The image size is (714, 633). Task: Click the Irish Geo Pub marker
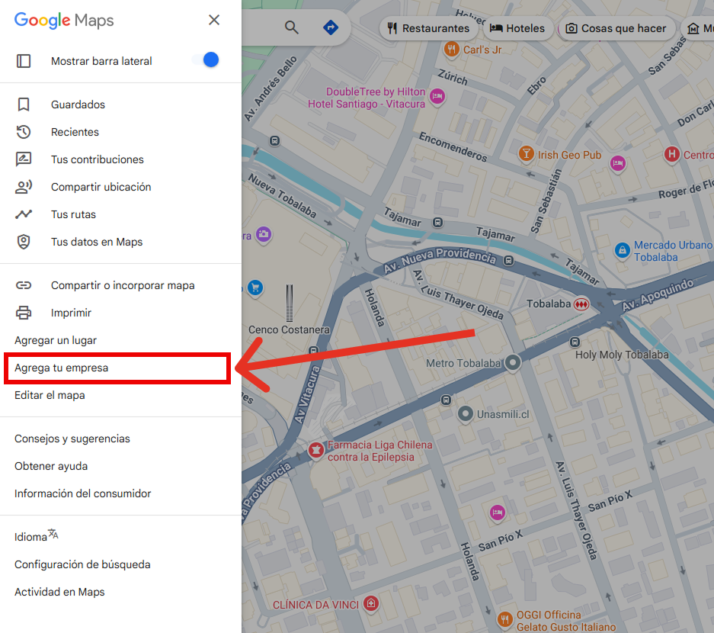pos(526,153)
